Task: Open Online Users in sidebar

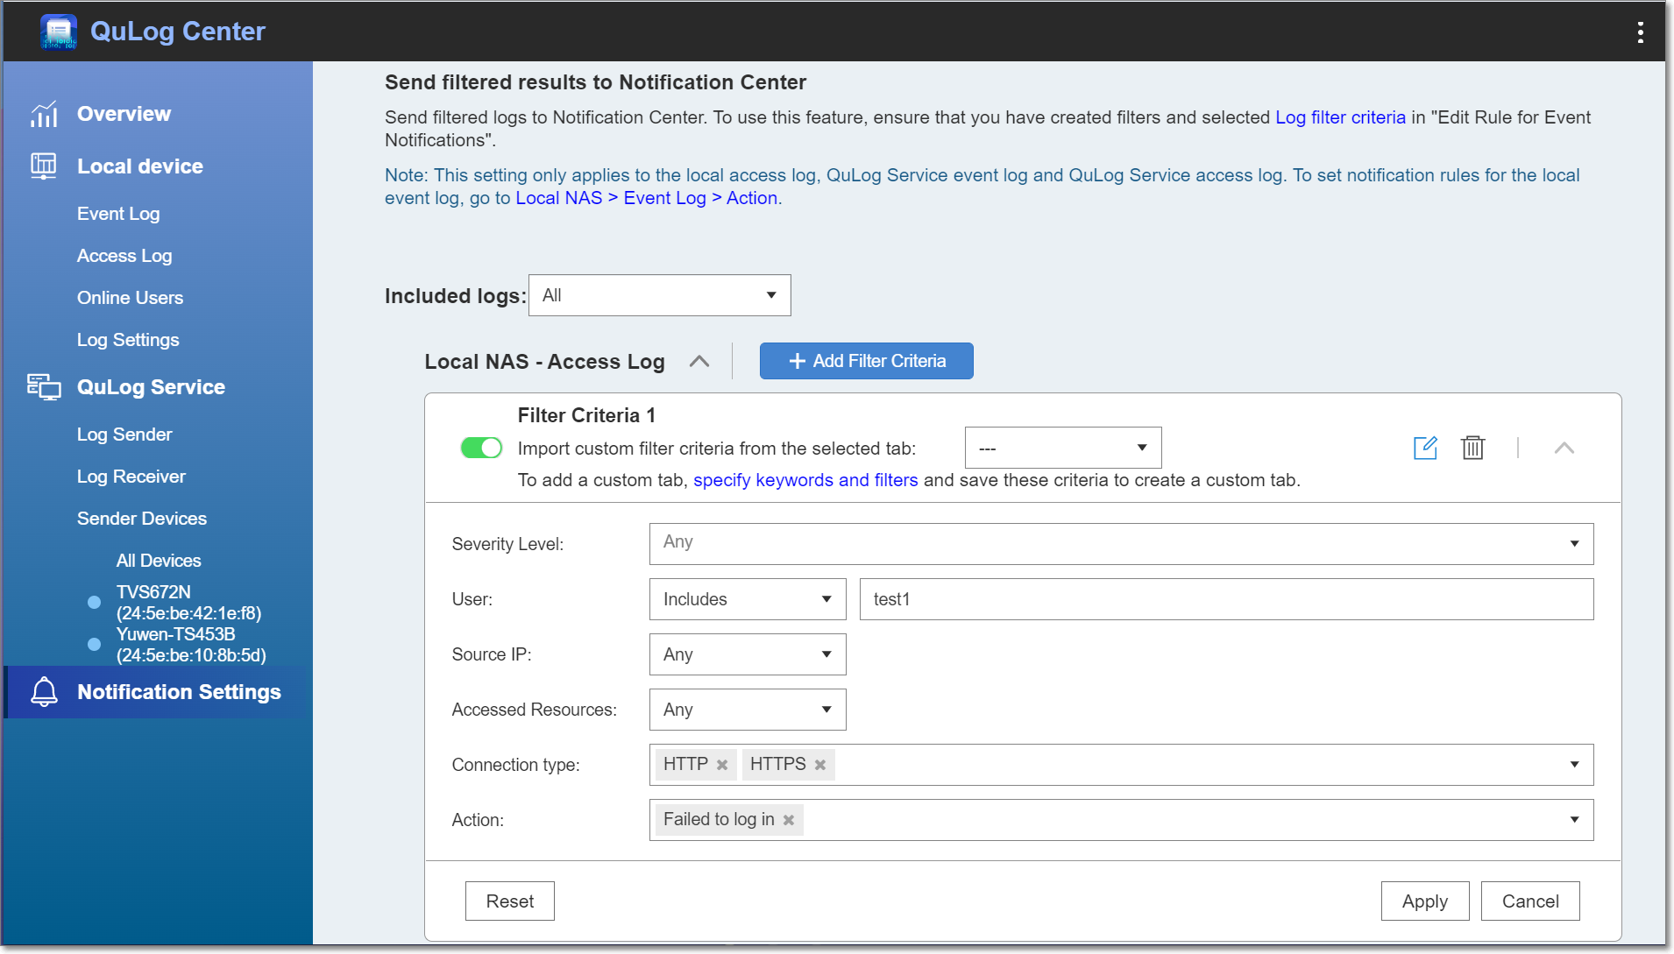Action: [130, 298]
